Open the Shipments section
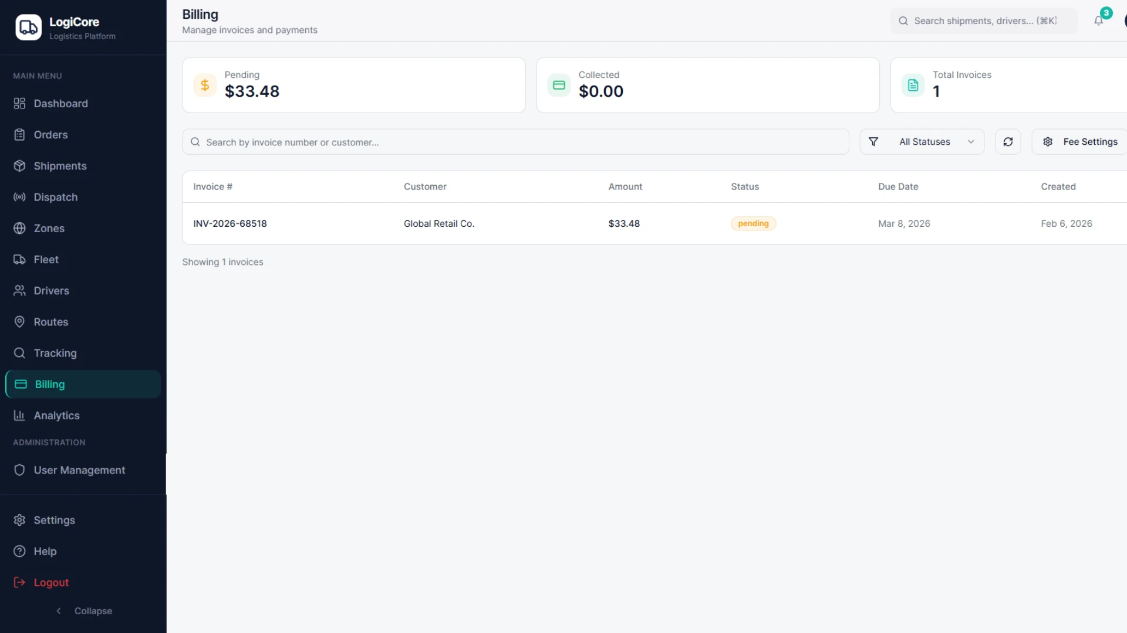Image resolution: width=1127 pixels, height=633 pixels. pyautogui.click(x=83, y=166)
